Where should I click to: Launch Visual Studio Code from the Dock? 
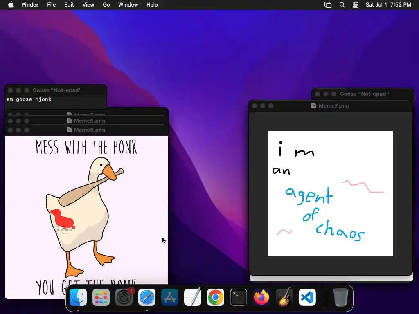tap(307, 297)
